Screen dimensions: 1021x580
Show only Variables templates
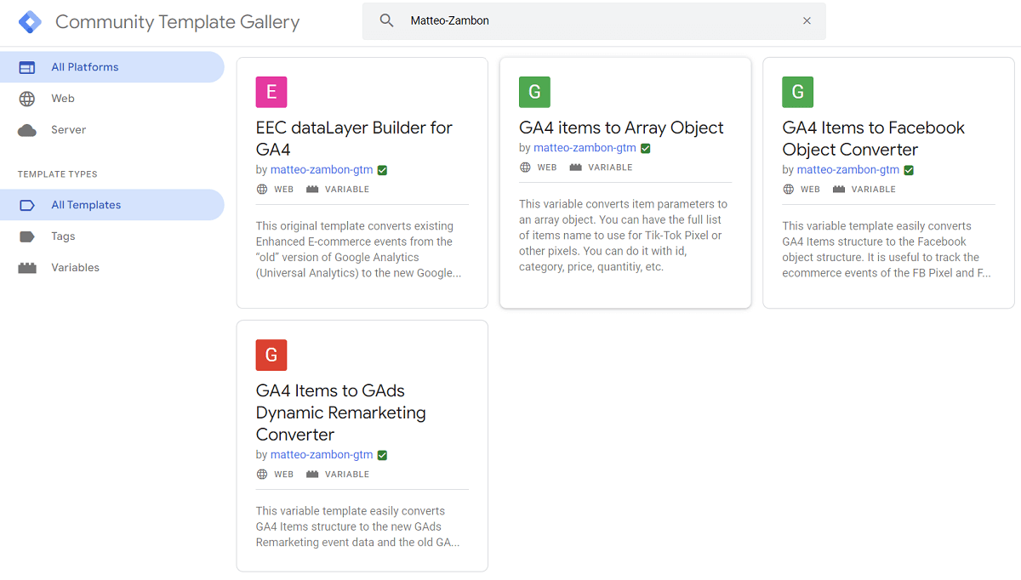[112, 268]
